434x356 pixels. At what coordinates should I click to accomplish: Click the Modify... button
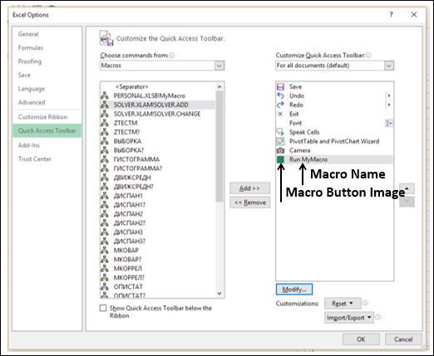[x=294, y=290]
